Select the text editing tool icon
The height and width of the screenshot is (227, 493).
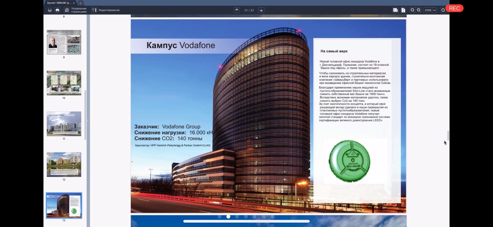click(x=94, y=10)
